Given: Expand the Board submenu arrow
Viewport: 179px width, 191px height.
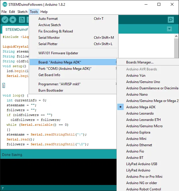Looking at the screenshot, I should tap(116, 62).
